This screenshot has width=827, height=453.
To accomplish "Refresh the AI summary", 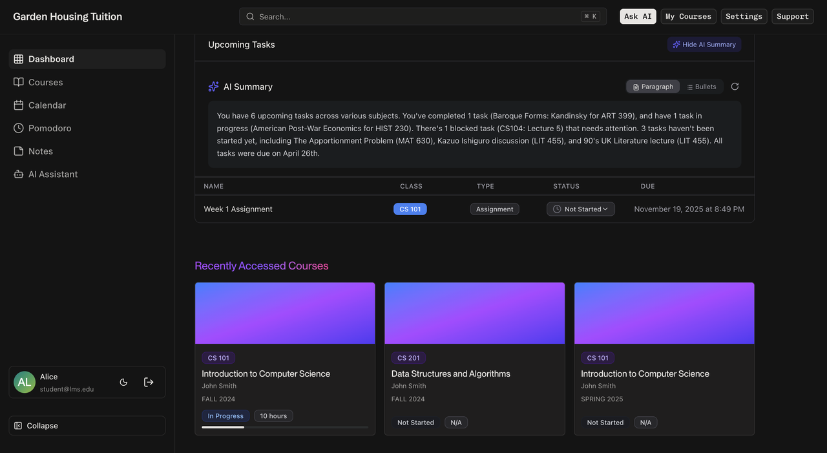I will (x=735, y=87).
